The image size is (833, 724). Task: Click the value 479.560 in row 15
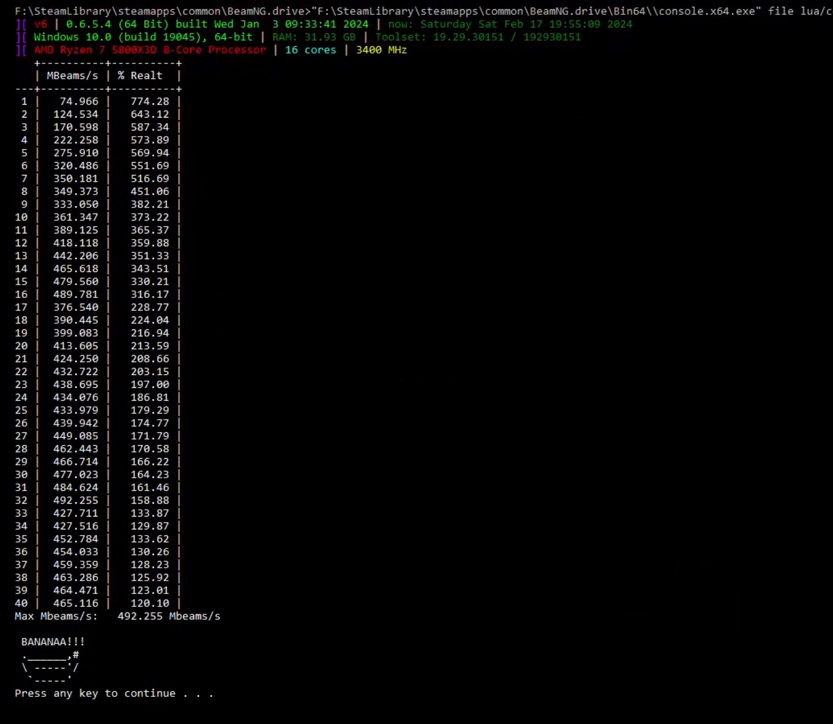76,282
